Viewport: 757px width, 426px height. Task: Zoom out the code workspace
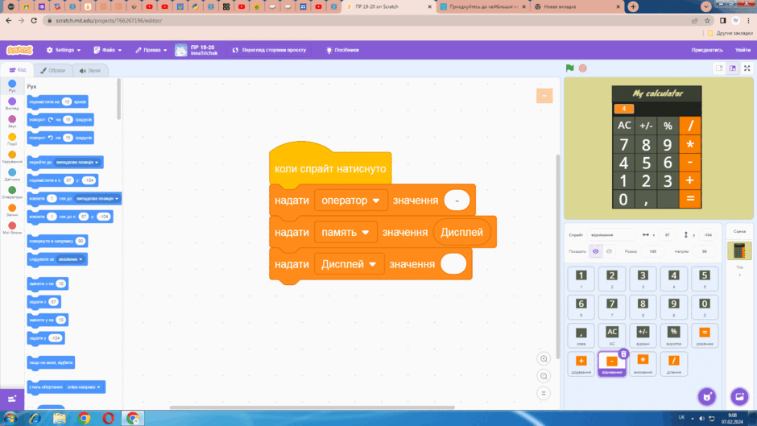click(544, 376)
